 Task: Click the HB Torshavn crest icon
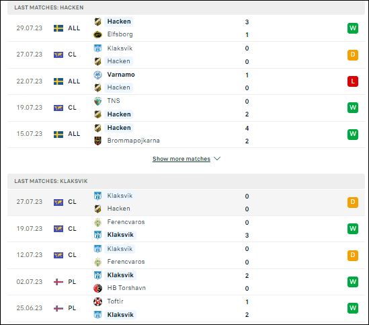click(97, 288)
